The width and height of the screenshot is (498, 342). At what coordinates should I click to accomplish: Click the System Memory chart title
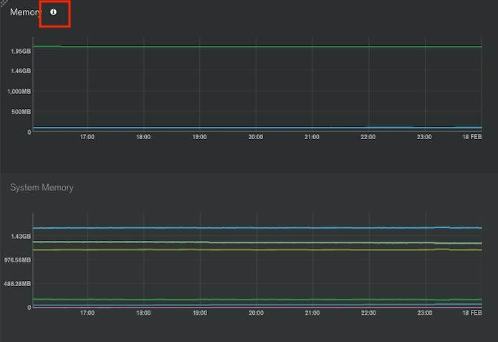[42, 187]
